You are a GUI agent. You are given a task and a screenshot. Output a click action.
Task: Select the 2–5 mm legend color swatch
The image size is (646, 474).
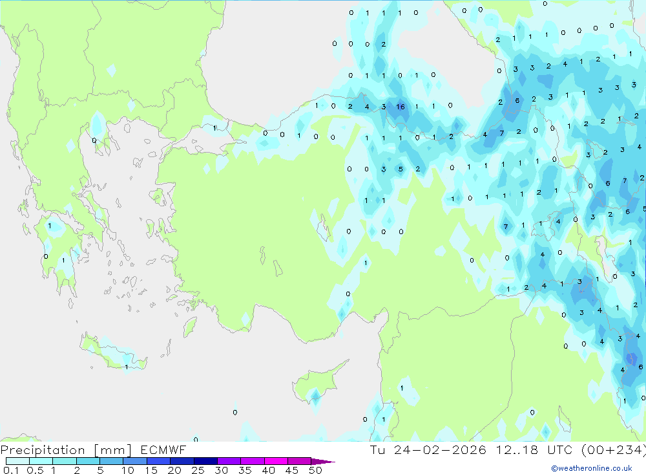pyautogui.click(x=88, y=461)
